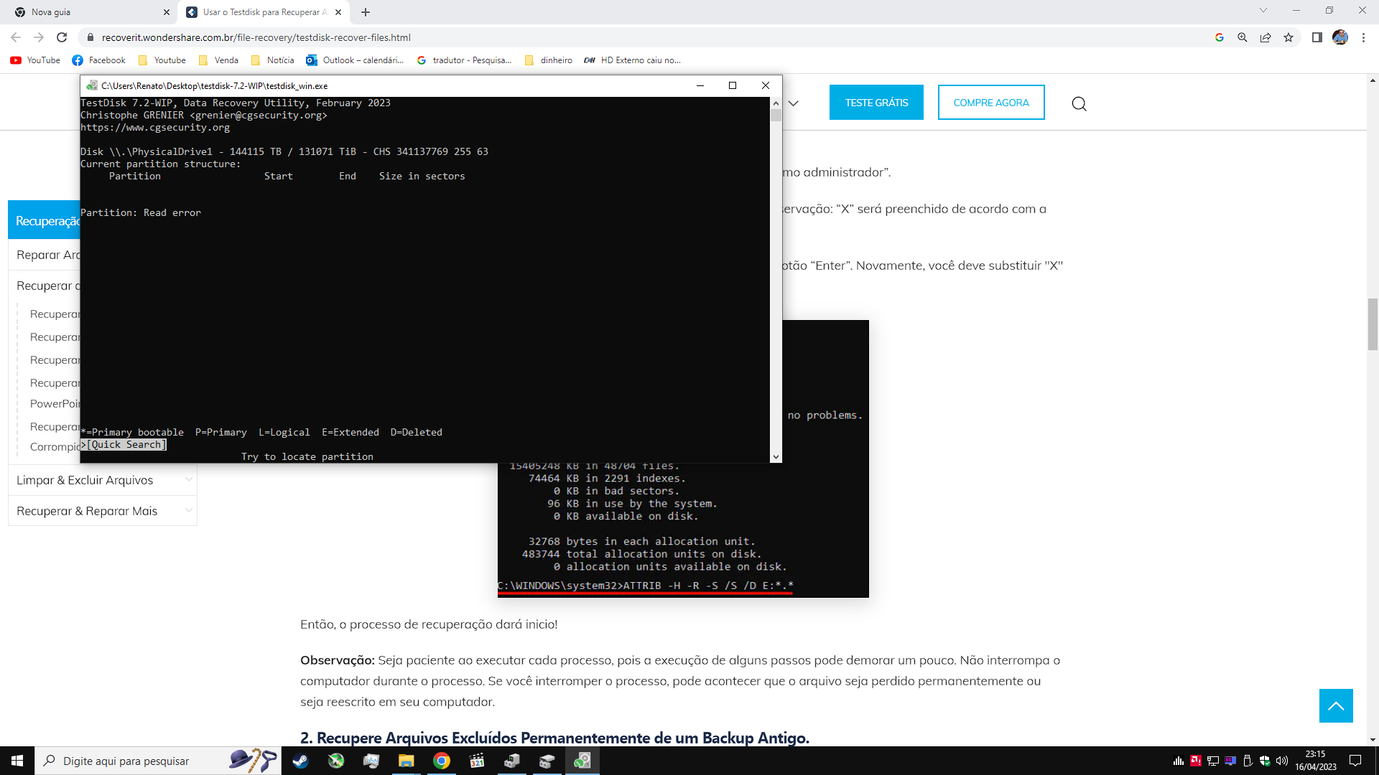Open Chrome's three-dot menu

pos(1363,37)
